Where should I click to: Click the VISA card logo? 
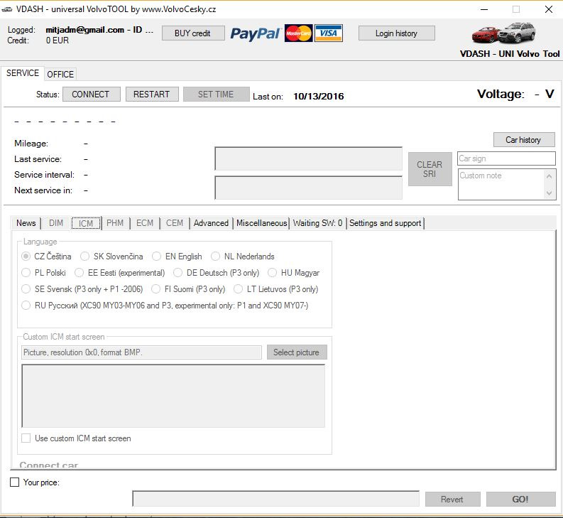point(329,33)
